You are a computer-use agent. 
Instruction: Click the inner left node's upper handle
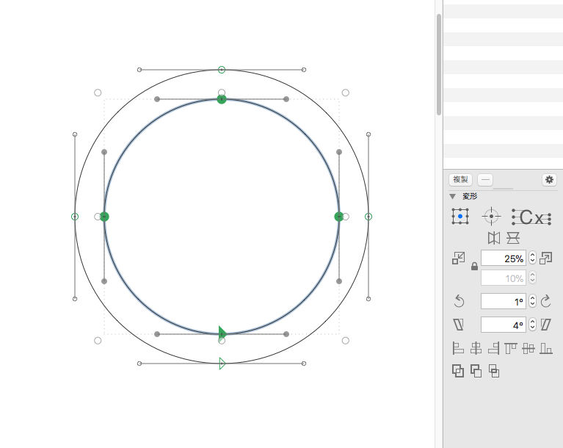(104, 152)
